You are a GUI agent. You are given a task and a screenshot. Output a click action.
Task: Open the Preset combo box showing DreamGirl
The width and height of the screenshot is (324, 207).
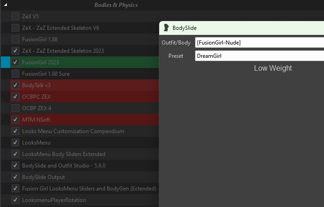click(260, 56)
